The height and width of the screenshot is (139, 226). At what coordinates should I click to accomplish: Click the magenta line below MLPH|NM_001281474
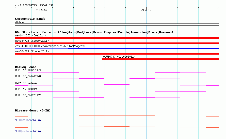[117, 72]
